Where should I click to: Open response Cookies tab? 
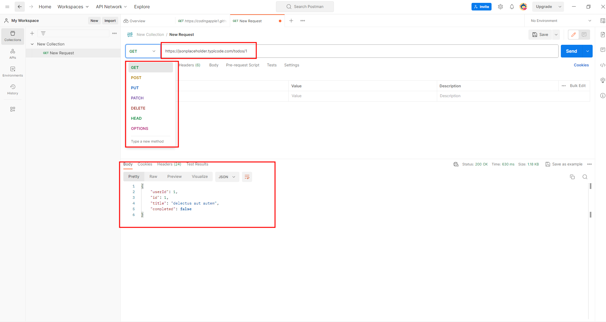click(x=145, y=164)
